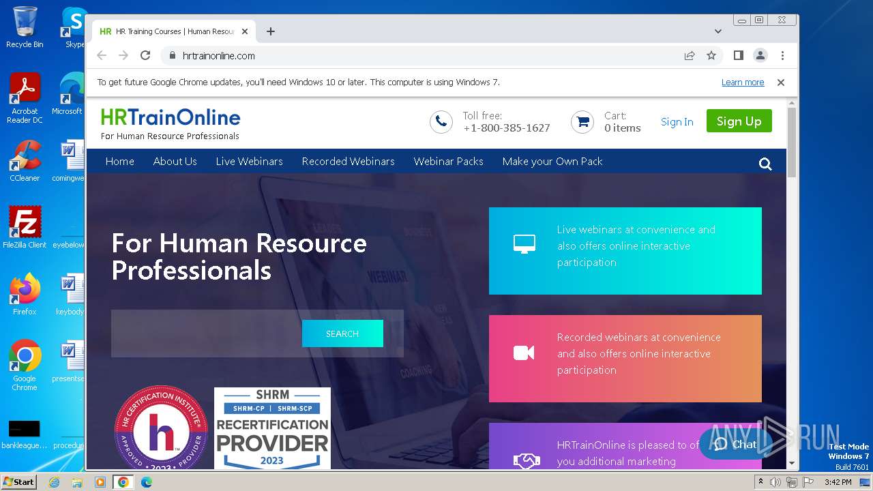873x491 pixels.
Task: Select the Recycle Bin desktop icon
Action: 25,27
